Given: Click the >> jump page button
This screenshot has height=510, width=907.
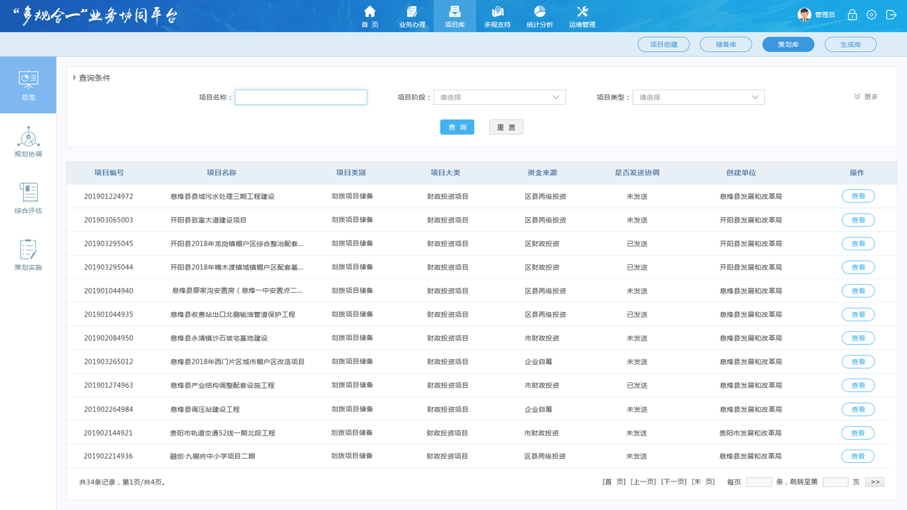Looking at the screenshot, I should 874,482.
